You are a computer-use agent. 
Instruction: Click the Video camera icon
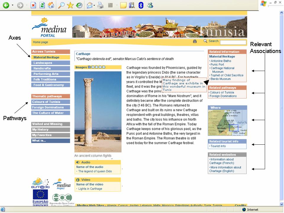[78, 180]
